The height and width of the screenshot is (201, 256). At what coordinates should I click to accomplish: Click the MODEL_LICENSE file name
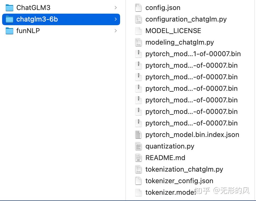click(x=173, y=31)
